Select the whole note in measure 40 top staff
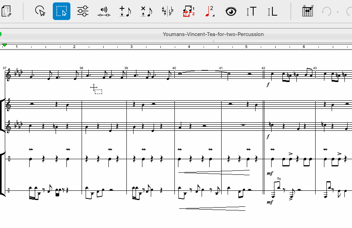The height and width of the screenshot is (228, 352). (x=180, y=74)
